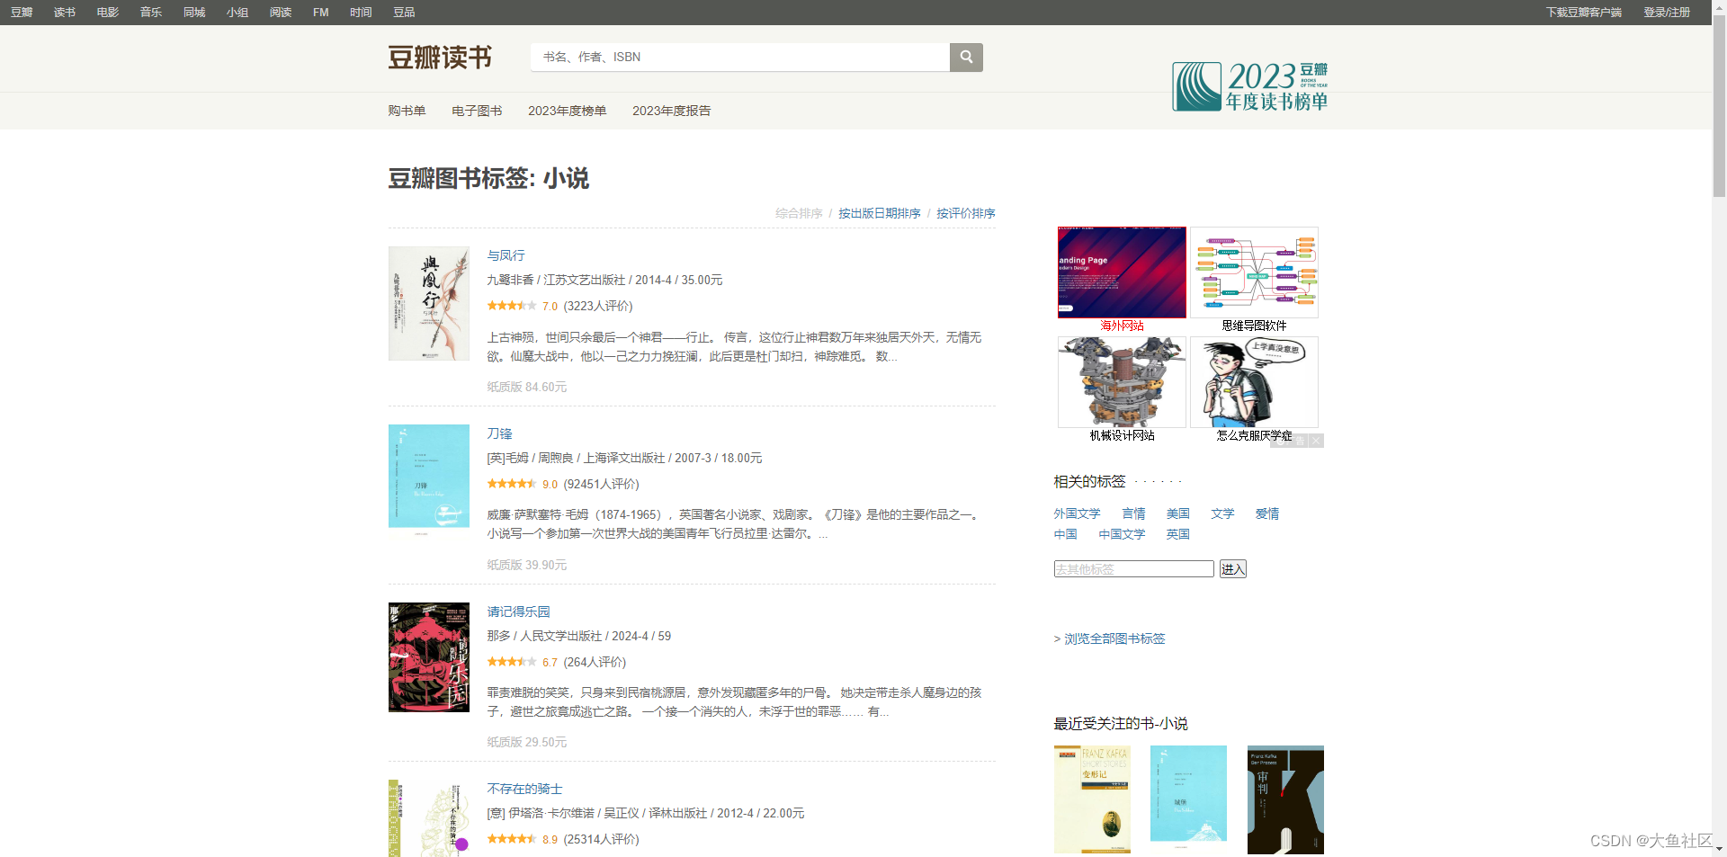Click the page vertical scrollbar thumb
Image resolution: width=1727 pixels, height=857 pixels.
(1719, 105)
